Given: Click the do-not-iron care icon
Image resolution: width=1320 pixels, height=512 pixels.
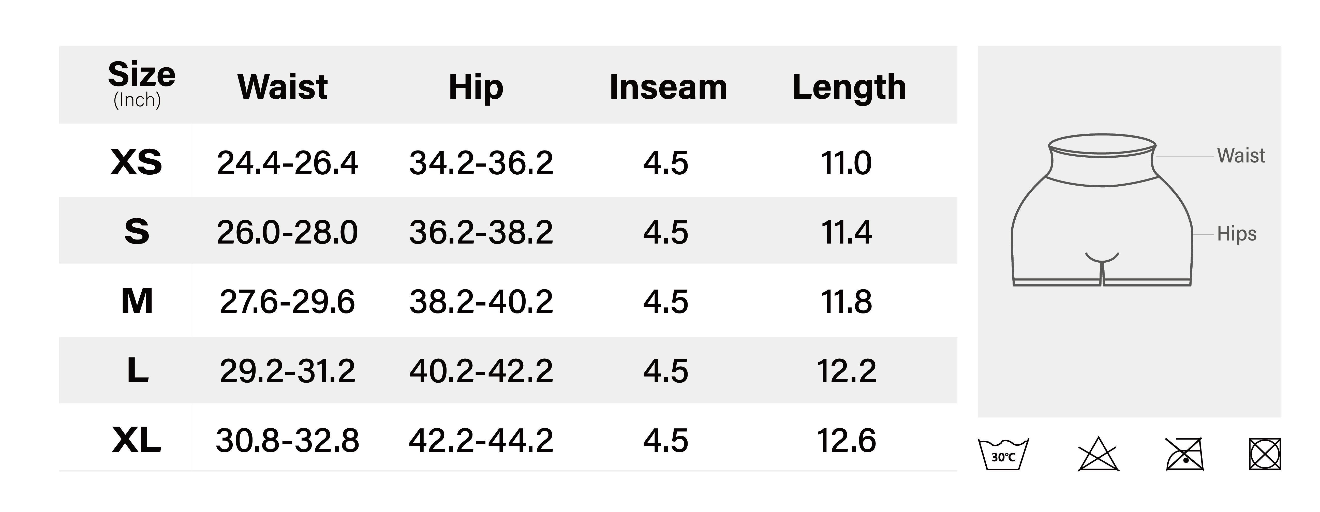Looking at the screenshot, I should pos(1184,454).
